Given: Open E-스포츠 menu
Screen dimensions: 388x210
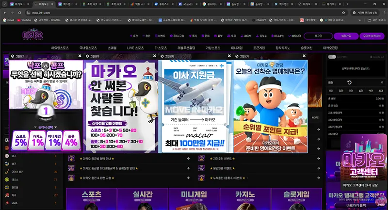Looking at the screenshot, I should tap(161, 48).
